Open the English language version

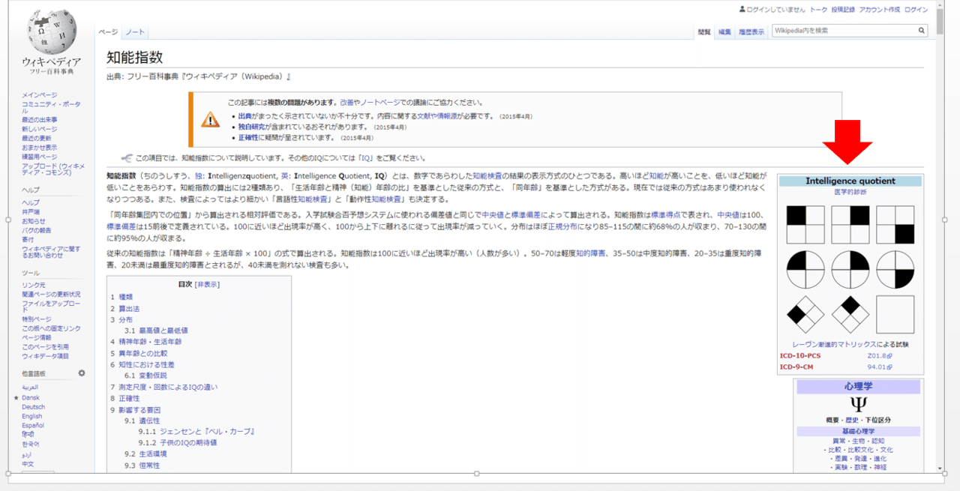click(32, 416)
